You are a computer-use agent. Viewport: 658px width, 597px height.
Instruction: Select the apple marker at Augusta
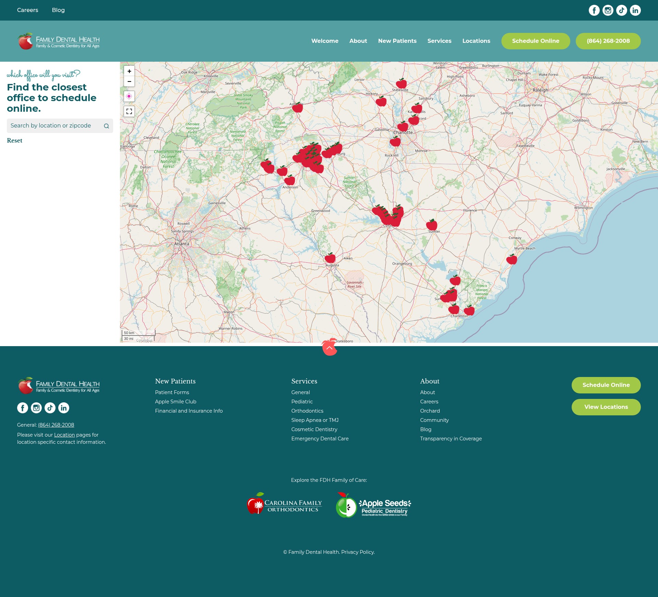(x=330, y=258)
